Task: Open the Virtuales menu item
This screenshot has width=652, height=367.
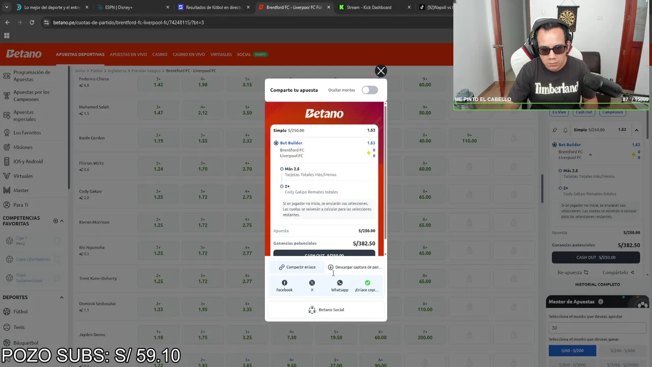Action: click(221, 55)
